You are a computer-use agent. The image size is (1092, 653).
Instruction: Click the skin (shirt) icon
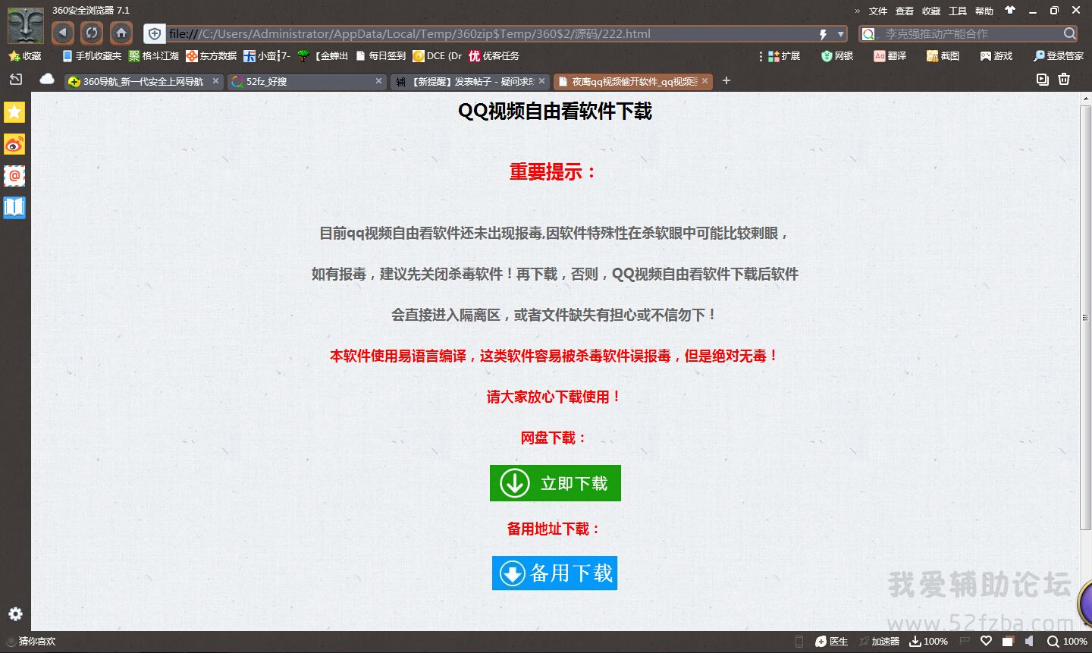pos(1010,10)
